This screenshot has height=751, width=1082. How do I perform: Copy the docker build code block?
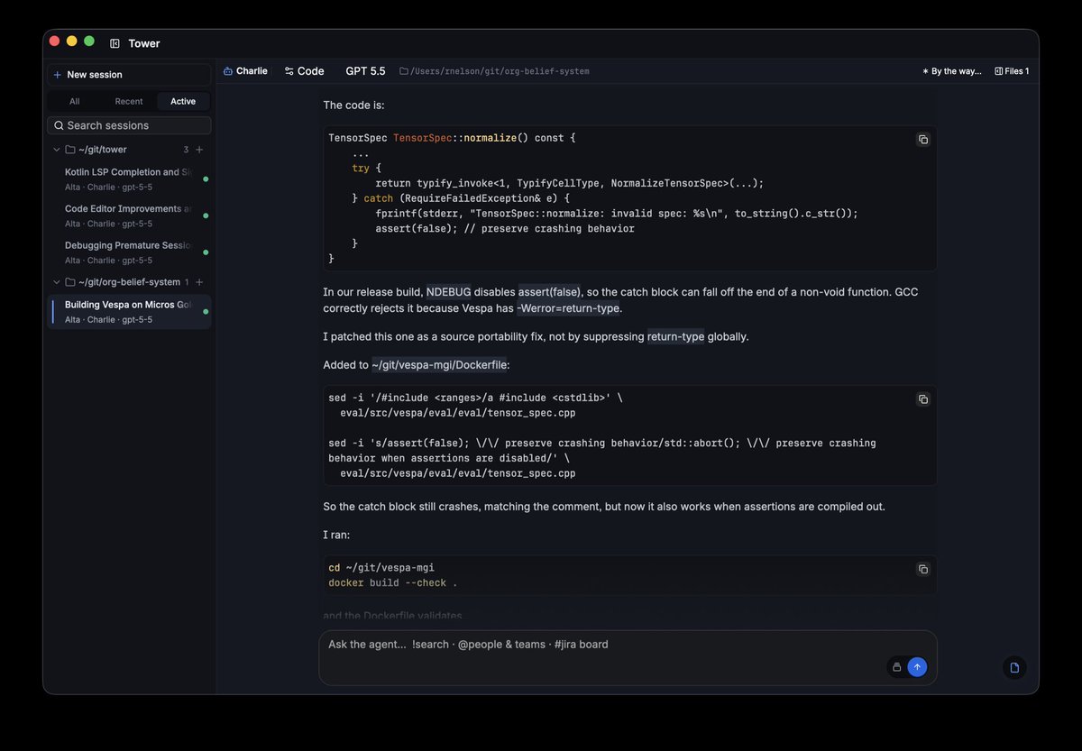[922, 569]
